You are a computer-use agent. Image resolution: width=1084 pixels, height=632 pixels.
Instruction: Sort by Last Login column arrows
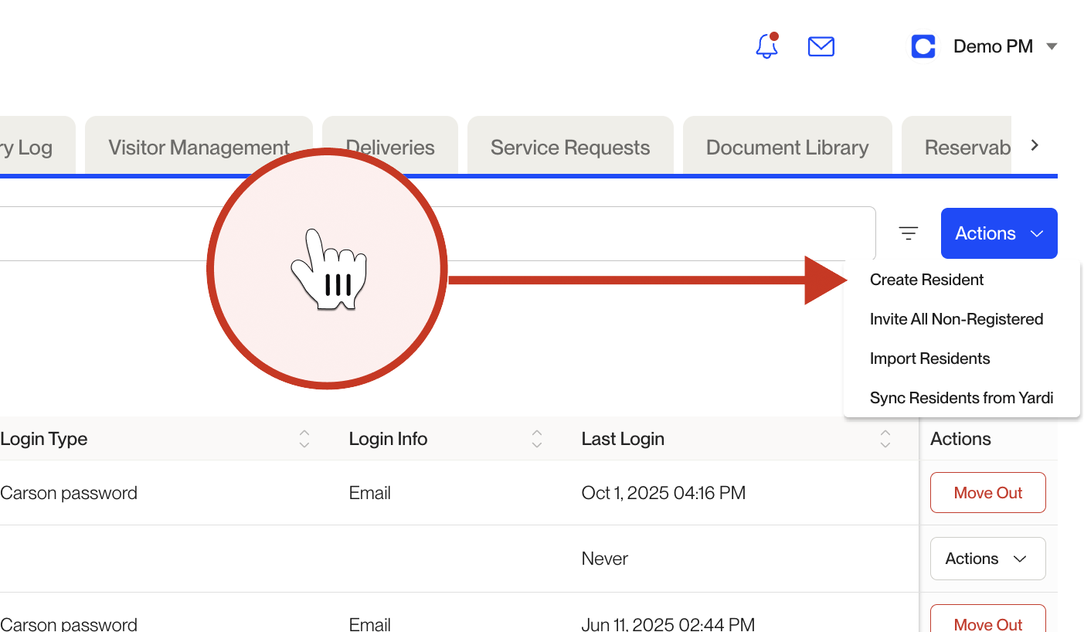[885, 439]
